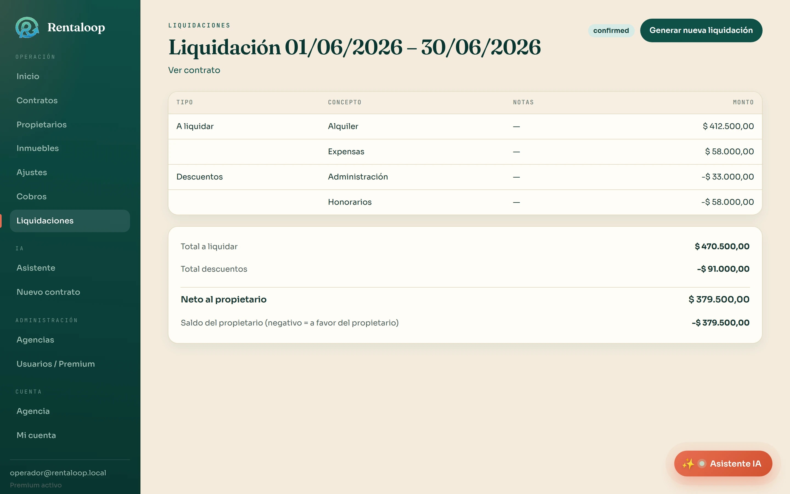Select the A liquidar type cell
790x494 pixels.
(x=195, y=127)
